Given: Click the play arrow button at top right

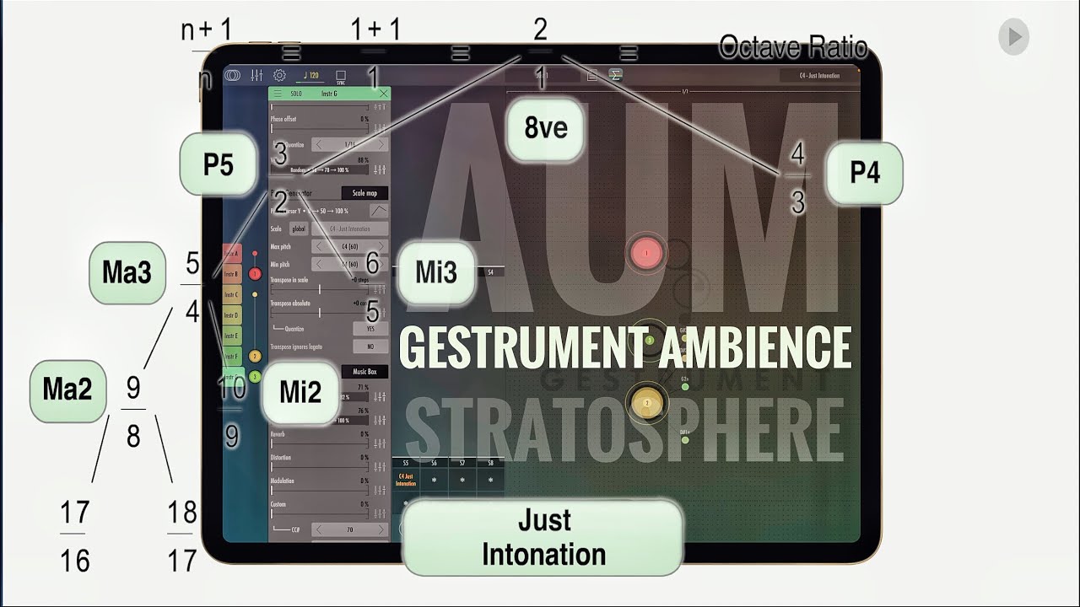Looking at the screenshot, I should pyautogui.click(x=1013, y=37).
